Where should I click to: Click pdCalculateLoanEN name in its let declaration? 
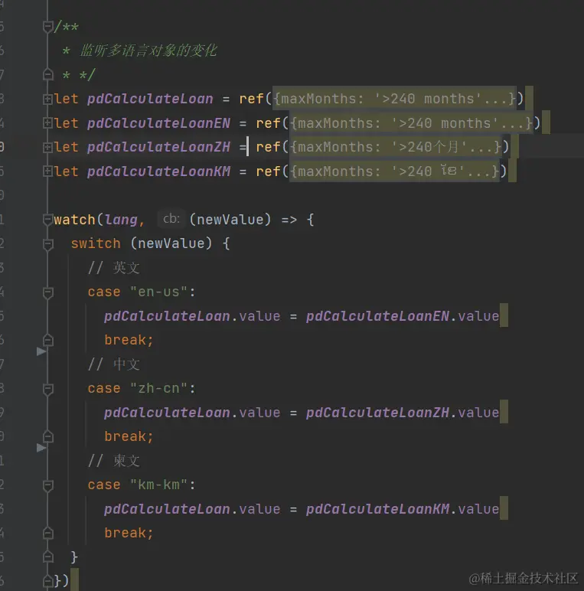pyautogui.click(x=158, y=123)
